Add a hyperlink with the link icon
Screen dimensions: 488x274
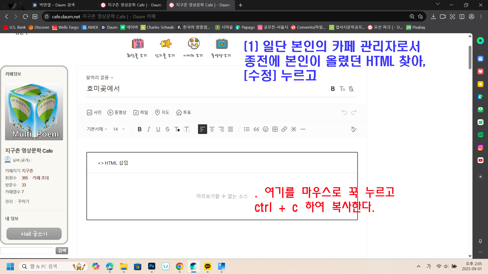284,129
